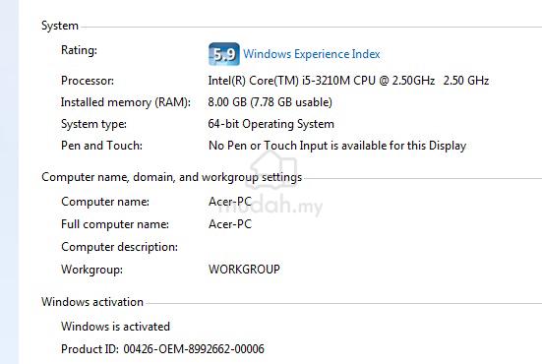Click the Acer-PC value beside Full computer name

pos(230,224)
